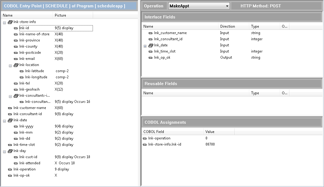Select the lnk_time_slot interface field
Viewport: 324px width, 187px height.
(165, 51)
